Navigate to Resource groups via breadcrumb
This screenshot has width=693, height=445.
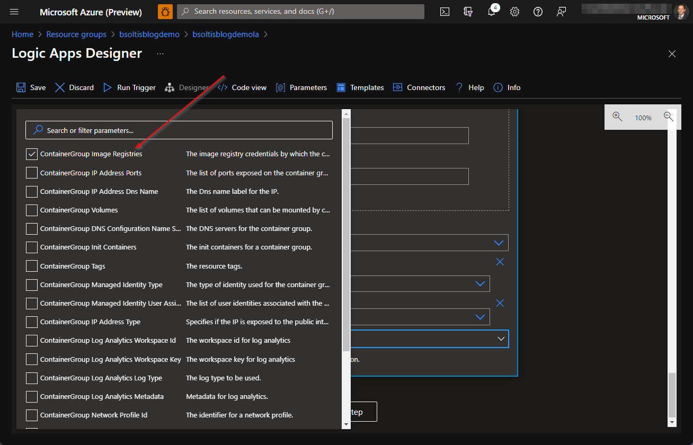coord(76,34)
